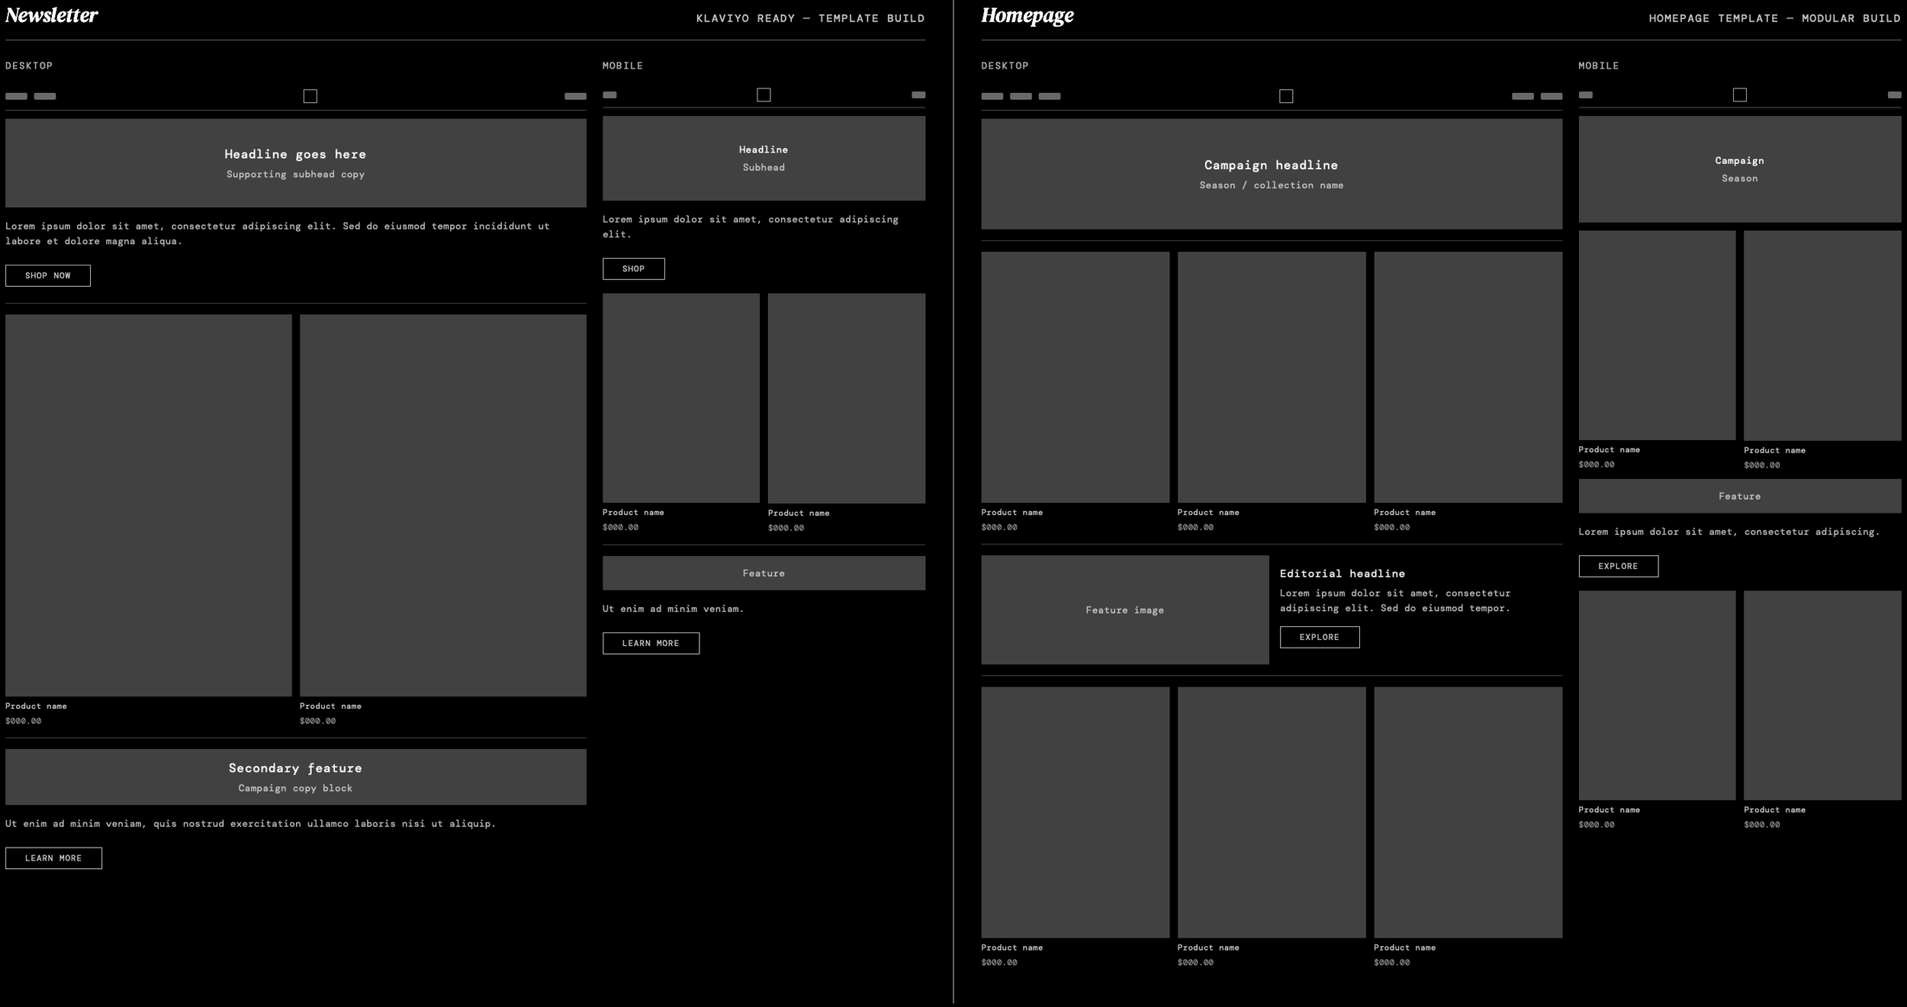Click the Homepage mobile square logo icon
The width and height of the screenshot is (1907, 1007).
coord(1739,95)
